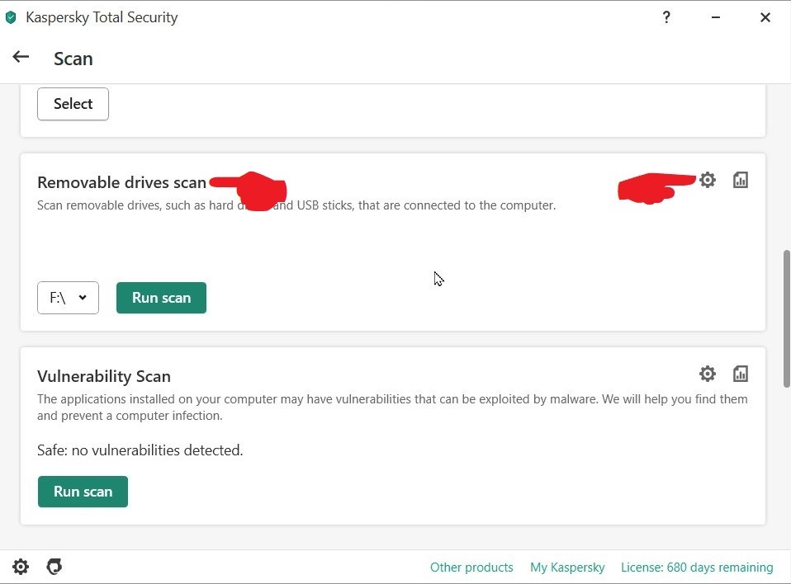Open application settings gear in footer
This screenshot has height=584, width=791.
click(21, 567)
